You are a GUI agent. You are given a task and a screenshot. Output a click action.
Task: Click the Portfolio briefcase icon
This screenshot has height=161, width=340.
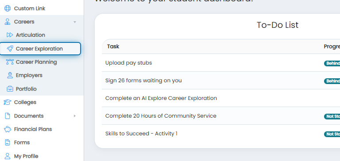(x=10, y=89)
